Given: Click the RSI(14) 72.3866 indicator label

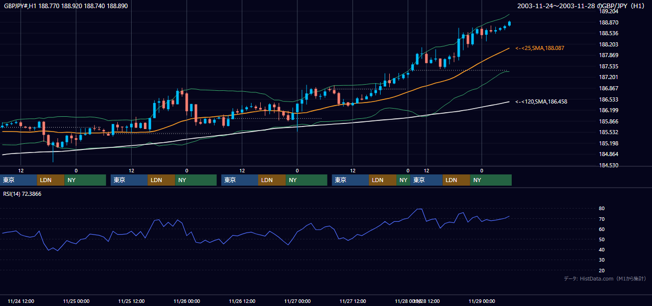Looking at the screenshot, I should 22,194.
